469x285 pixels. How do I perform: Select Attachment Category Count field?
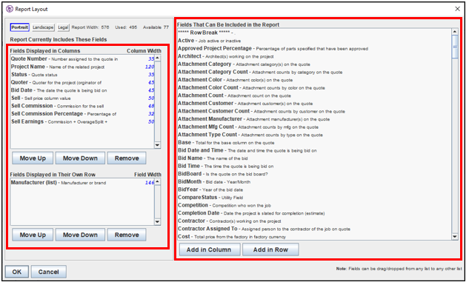click(x=314, y=72)
